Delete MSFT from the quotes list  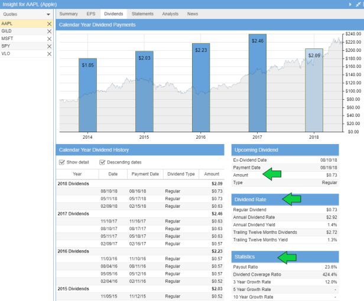click(49, 39)
